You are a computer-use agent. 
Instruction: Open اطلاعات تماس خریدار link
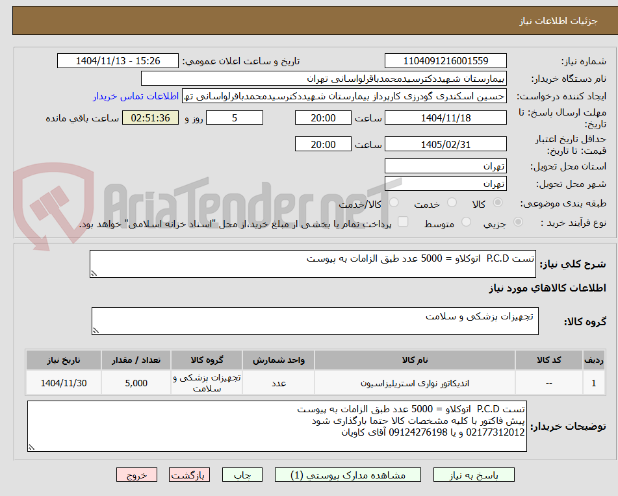(x=136, y=97)
